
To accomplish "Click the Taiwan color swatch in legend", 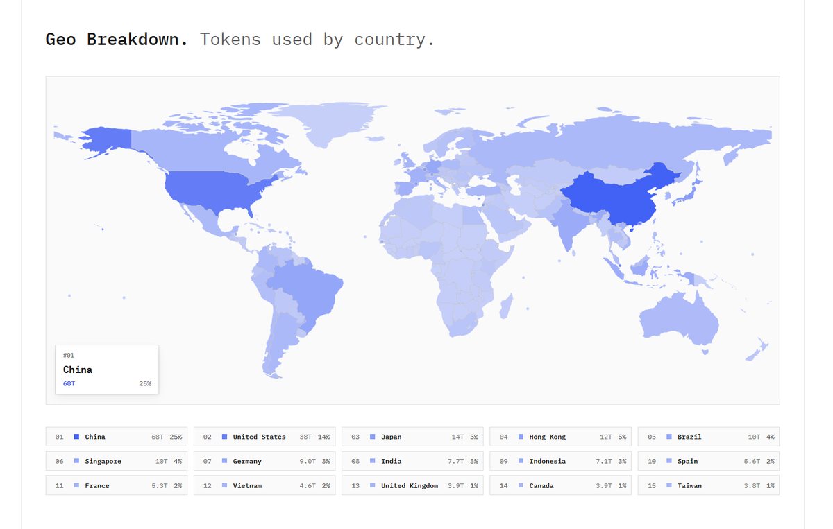I will pyautogui.click(x=669, y=485).
